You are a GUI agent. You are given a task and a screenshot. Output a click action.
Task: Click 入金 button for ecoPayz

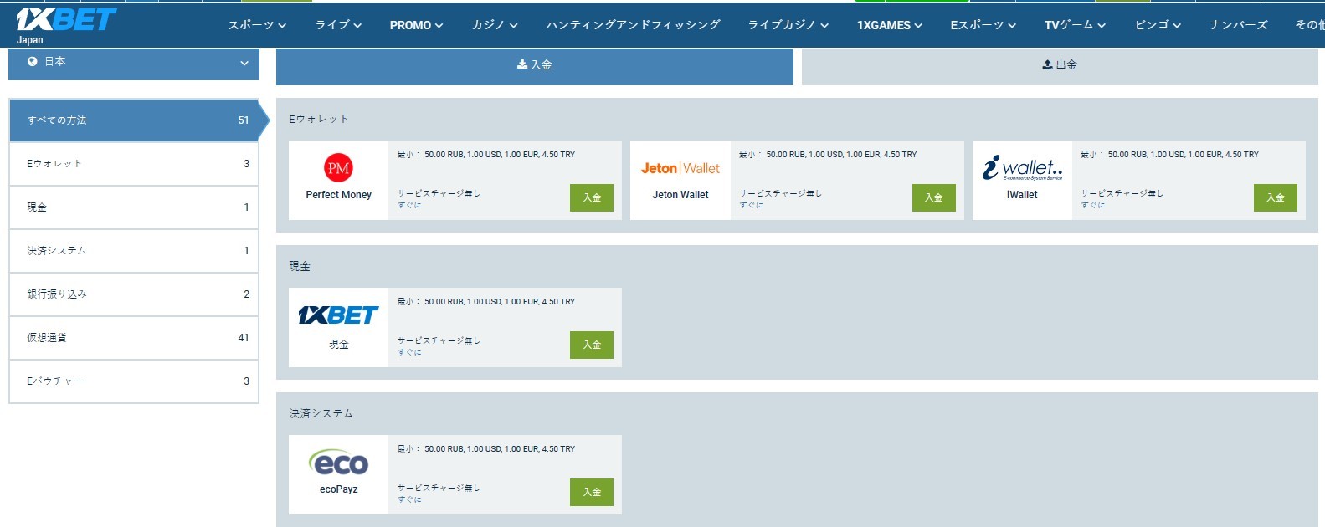click(592, 492)
